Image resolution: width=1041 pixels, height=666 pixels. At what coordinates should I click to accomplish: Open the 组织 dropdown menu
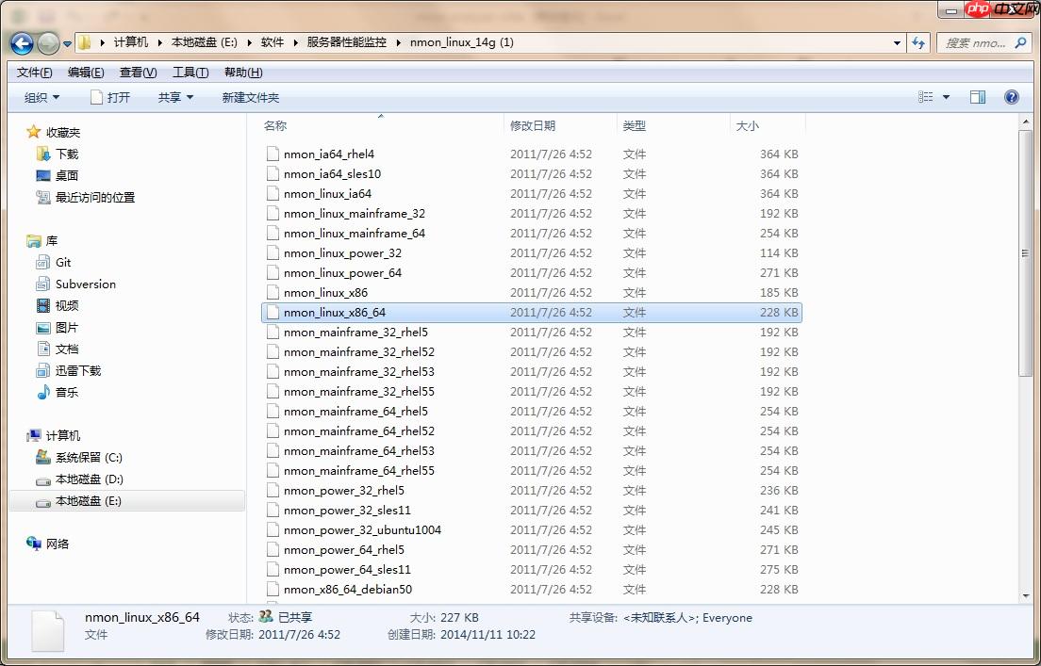click(41, 96)
